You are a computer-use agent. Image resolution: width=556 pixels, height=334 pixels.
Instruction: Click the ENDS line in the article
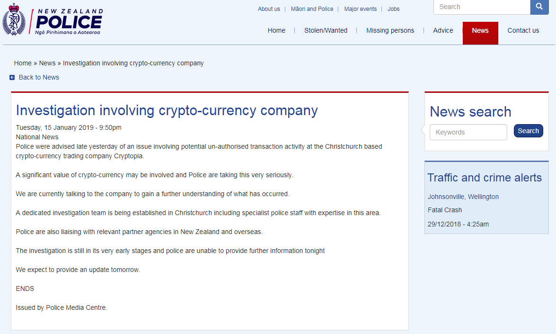coord(25,289)
